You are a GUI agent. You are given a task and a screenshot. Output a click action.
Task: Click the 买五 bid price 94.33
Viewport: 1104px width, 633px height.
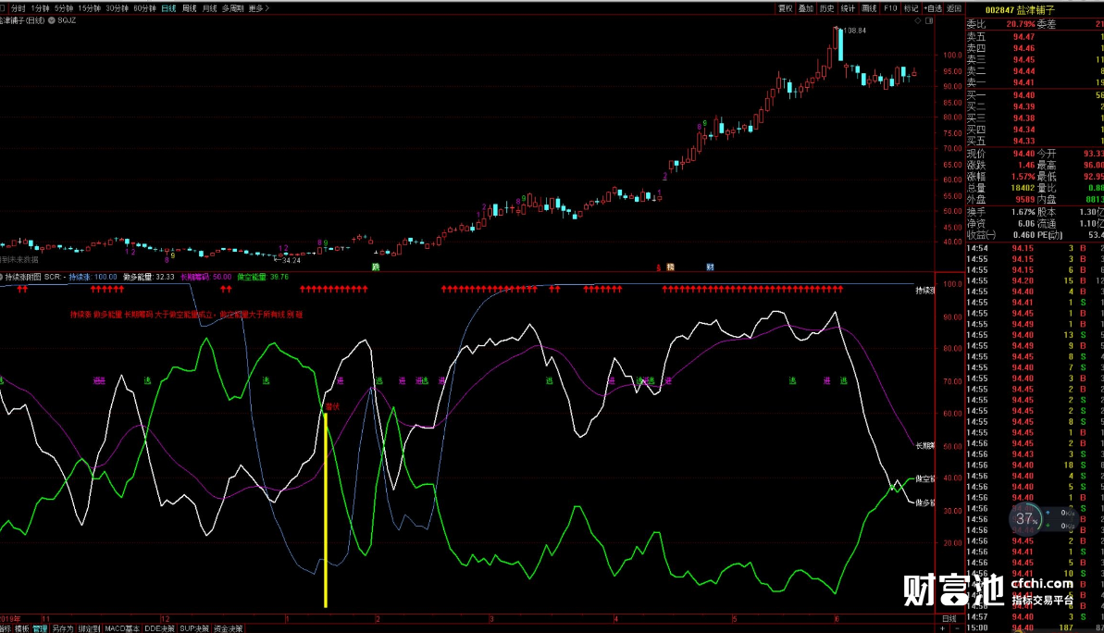tap(1023, 141)
